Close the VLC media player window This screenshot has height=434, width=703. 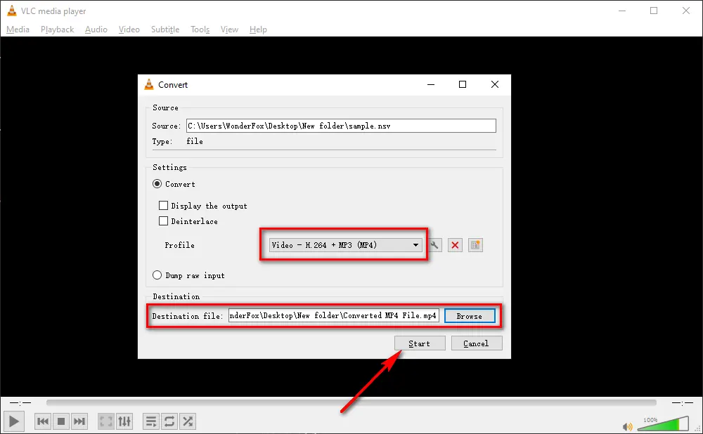[686, 11]
